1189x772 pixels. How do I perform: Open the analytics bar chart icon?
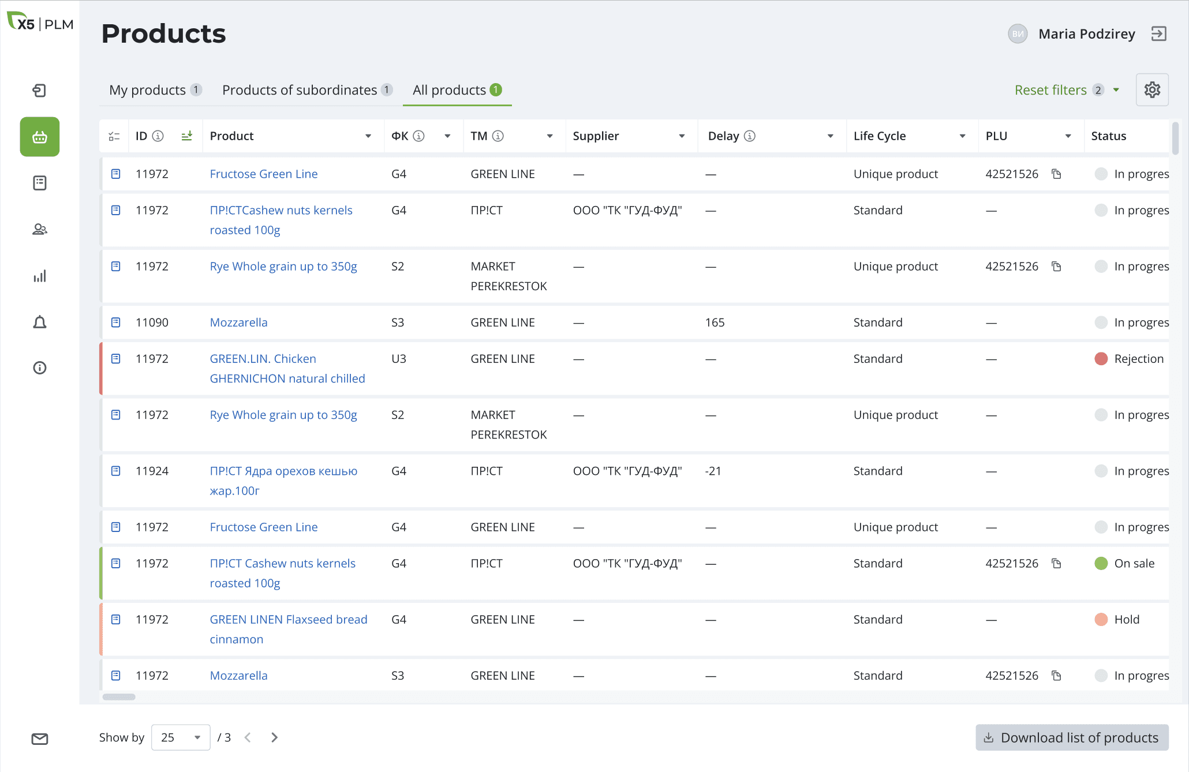point(40,276)
